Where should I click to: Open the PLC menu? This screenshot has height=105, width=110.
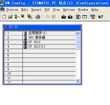[x=47, y=10]
